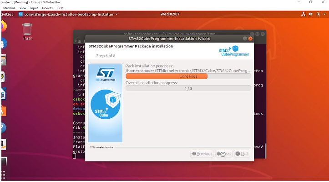Minimize the terminal window
The width and height of the screenshot is (329, 182).
point(252,34)
